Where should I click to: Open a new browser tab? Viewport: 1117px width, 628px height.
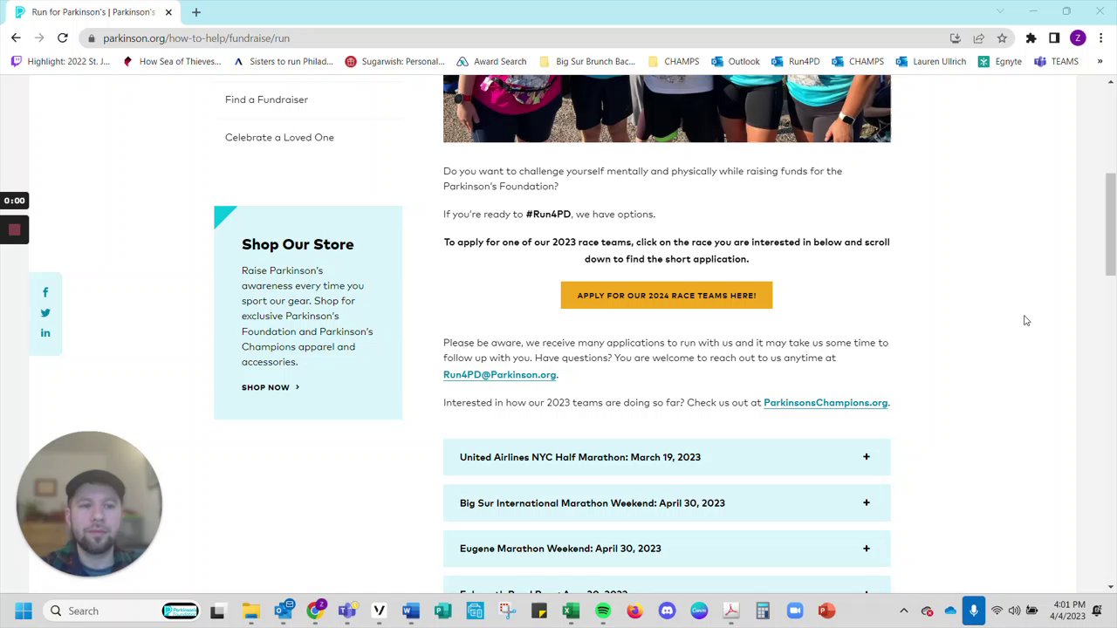196,12
